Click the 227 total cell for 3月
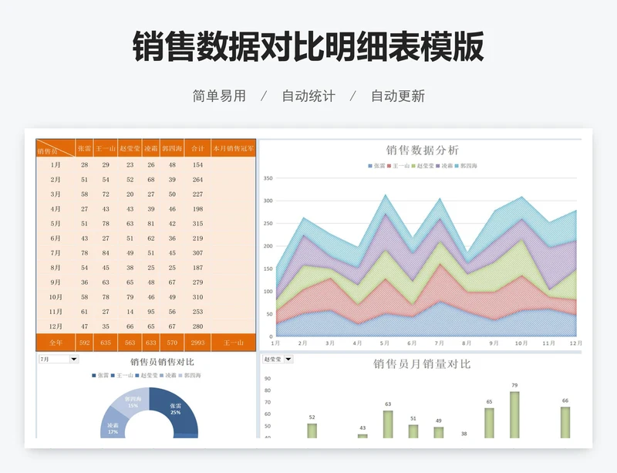 click(x=197, y=194)
